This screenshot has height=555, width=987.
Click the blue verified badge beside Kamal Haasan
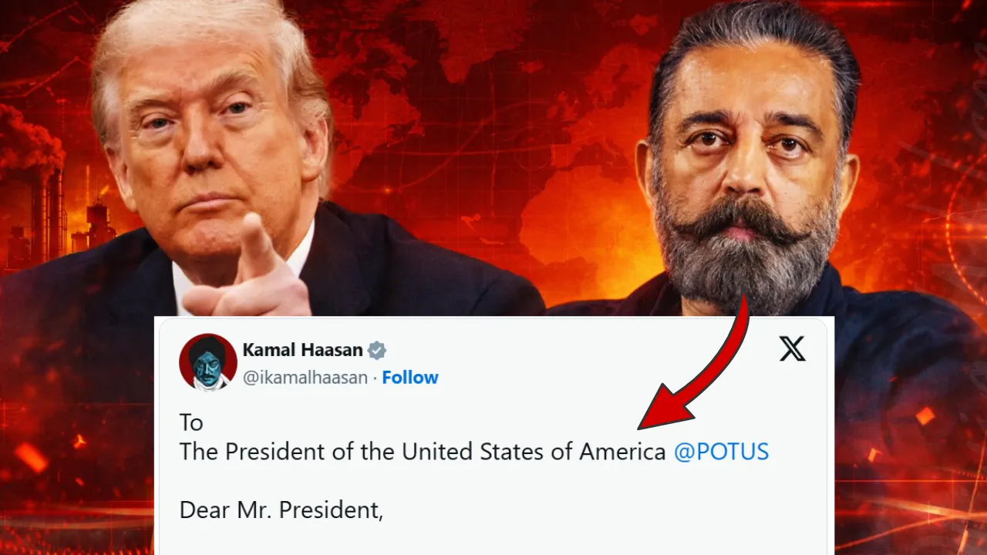pos(376,351)
